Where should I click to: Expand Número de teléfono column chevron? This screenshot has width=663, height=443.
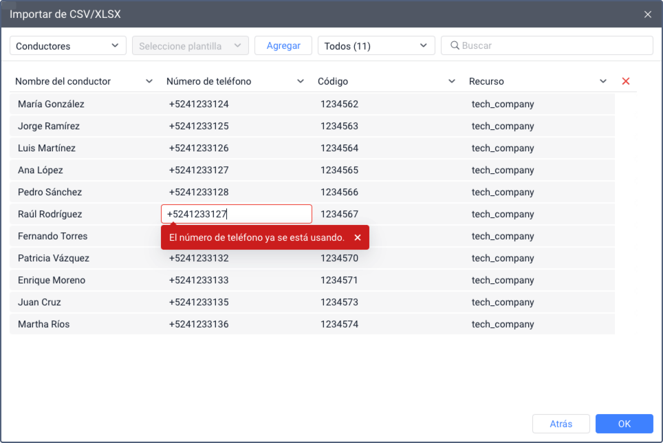(x=301, y=81)
